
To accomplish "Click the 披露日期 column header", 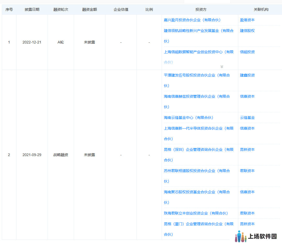I will pos(32,9).
